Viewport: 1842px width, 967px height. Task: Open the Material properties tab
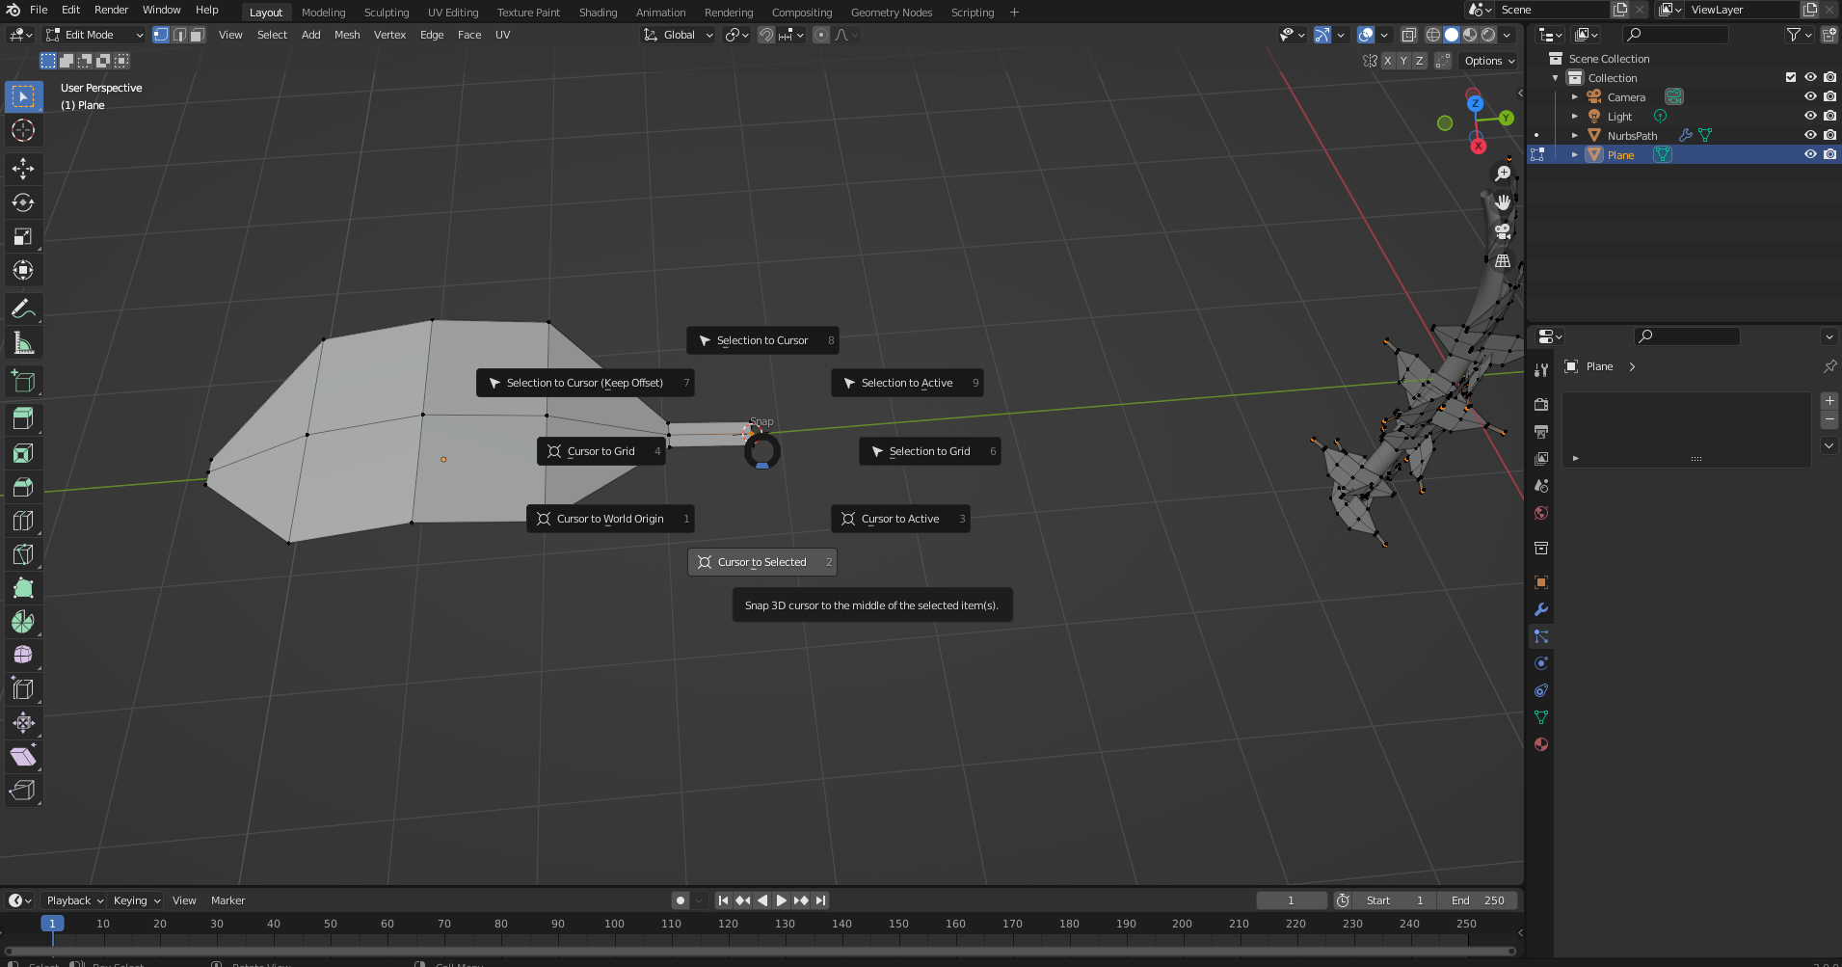pos(1541,744)
